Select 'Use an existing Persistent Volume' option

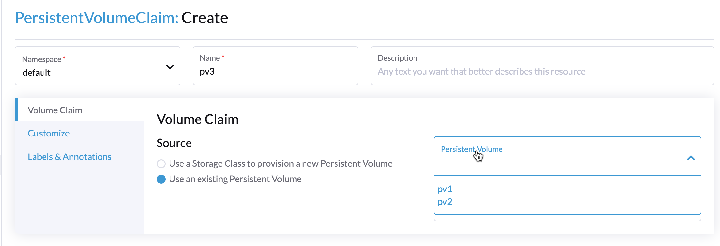click(x=161, y=179)
